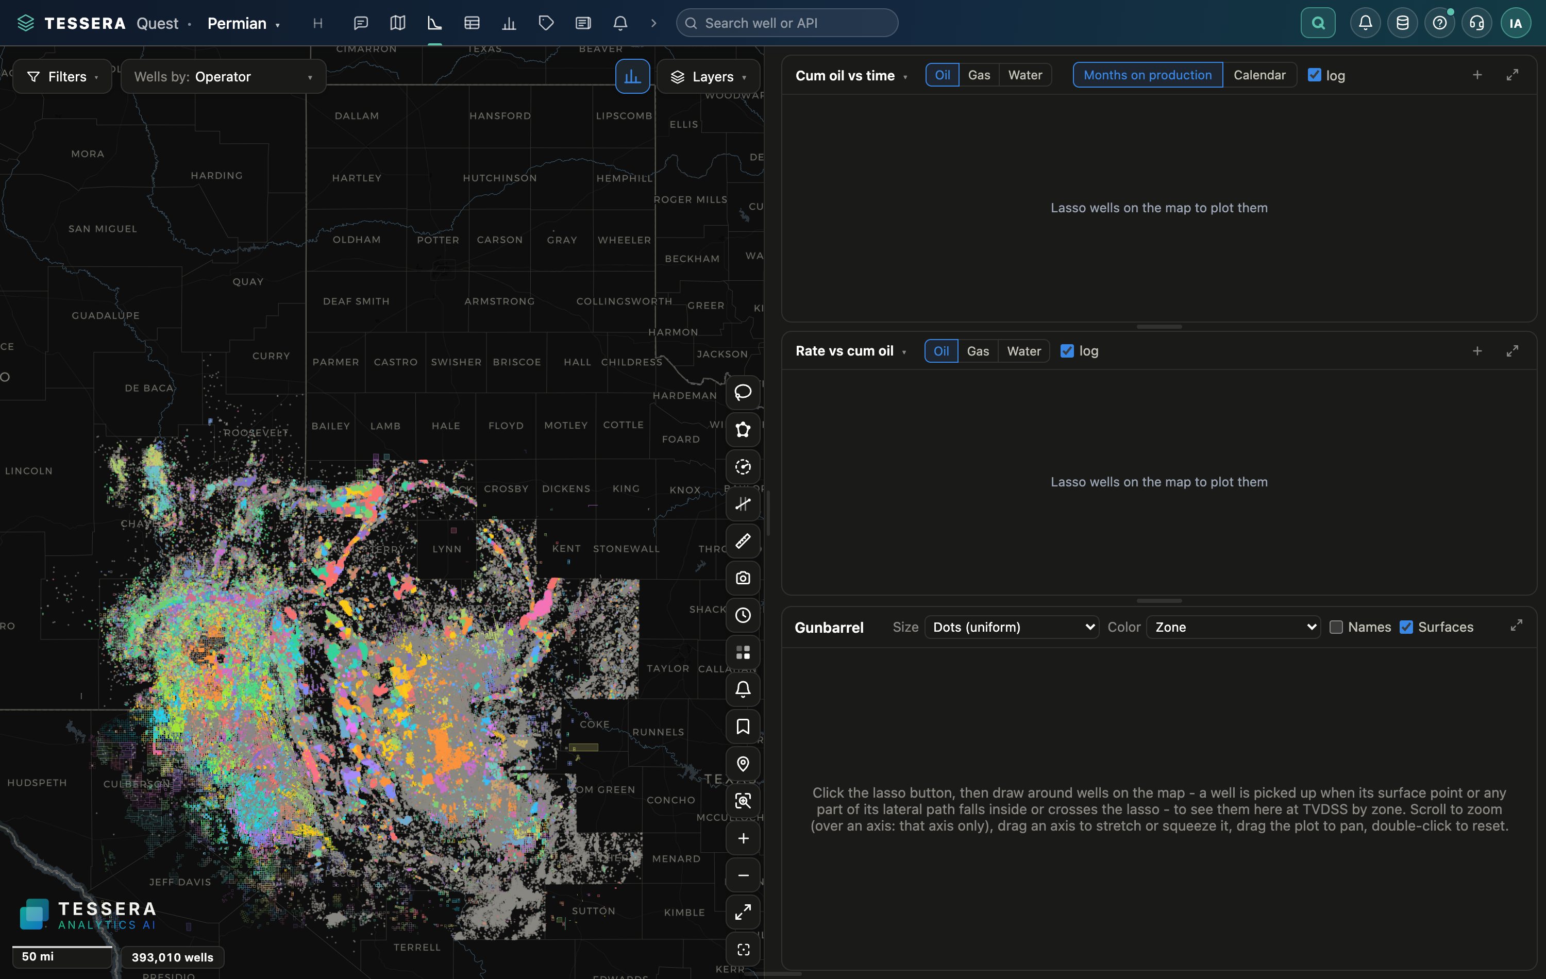Uncheck the Surfaces checkbox in Gunbarrel

pos(1406,627)
